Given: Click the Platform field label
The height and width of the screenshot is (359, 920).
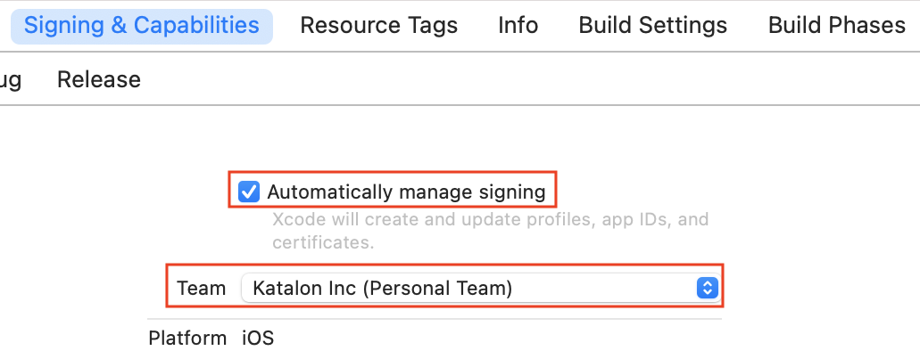Looking at the screenshot, I should (x=187, y=339).
